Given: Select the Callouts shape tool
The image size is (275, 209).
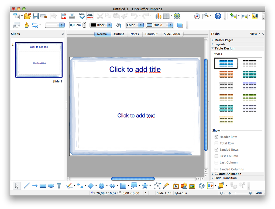Looking at the screenshot, I should coord(134,185).
